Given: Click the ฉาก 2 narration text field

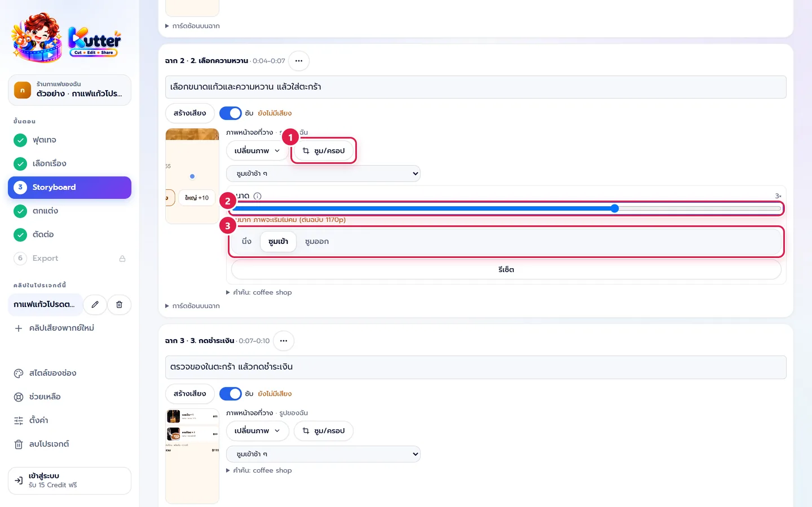Looking at the screenshot, I should pyautogui.click(x=476, y=87).
